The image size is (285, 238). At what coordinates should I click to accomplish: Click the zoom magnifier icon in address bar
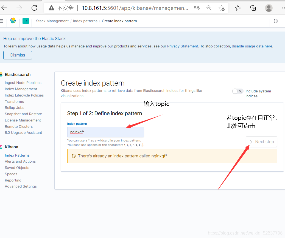pos(209,8)
